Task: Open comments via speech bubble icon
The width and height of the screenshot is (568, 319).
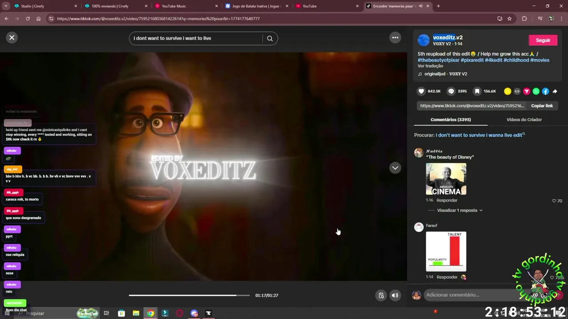Action: click(x=451, y=91)
